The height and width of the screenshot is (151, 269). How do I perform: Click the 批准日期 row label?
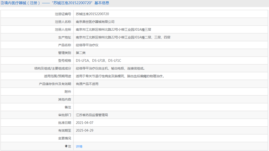click(65, 123)
